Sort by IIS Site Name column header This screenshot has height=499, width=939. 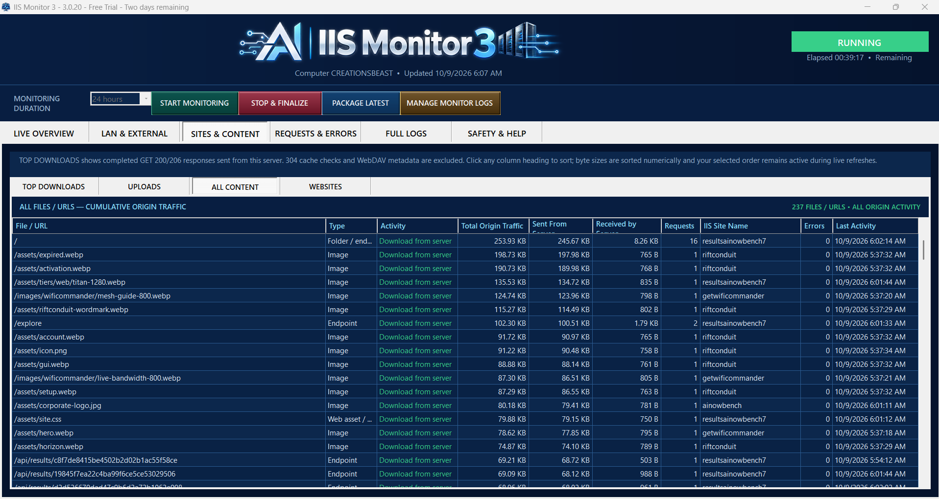coord(750,226)
